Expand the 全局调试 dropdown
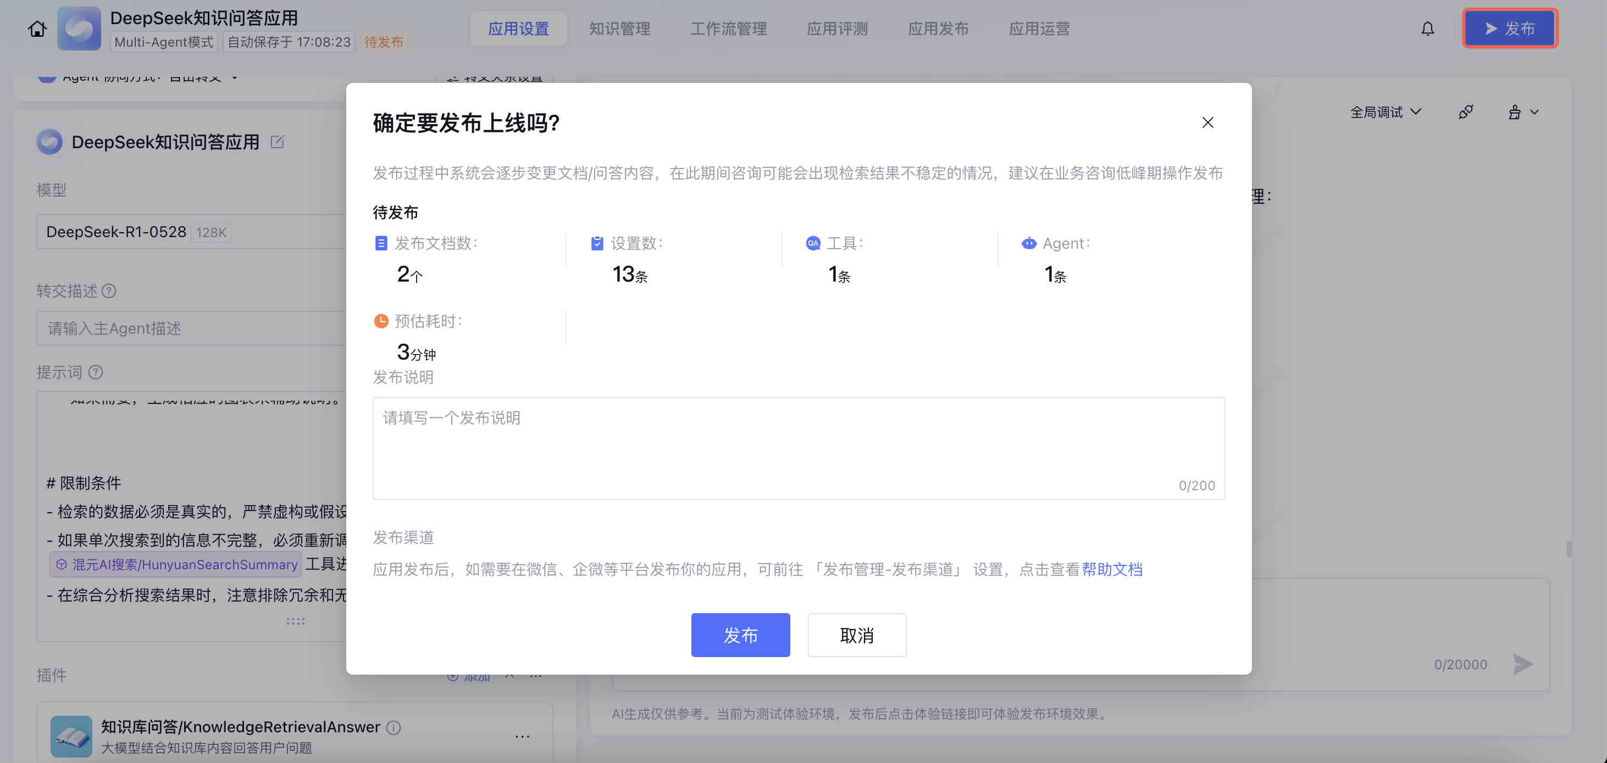 click(x=1386, y=112)
